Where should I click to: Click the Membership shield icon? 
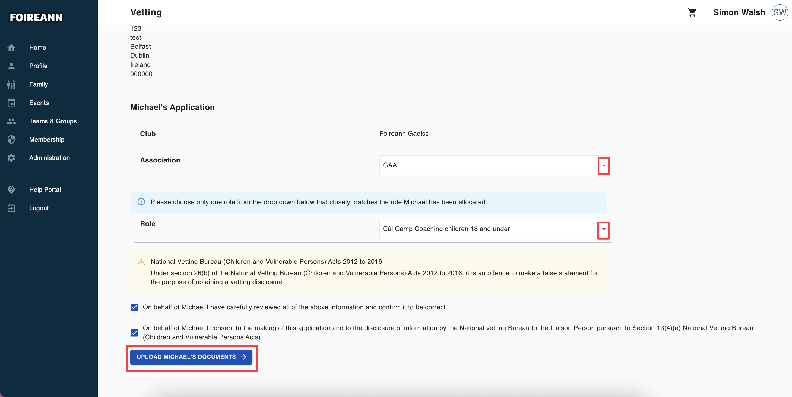(11, 139)
